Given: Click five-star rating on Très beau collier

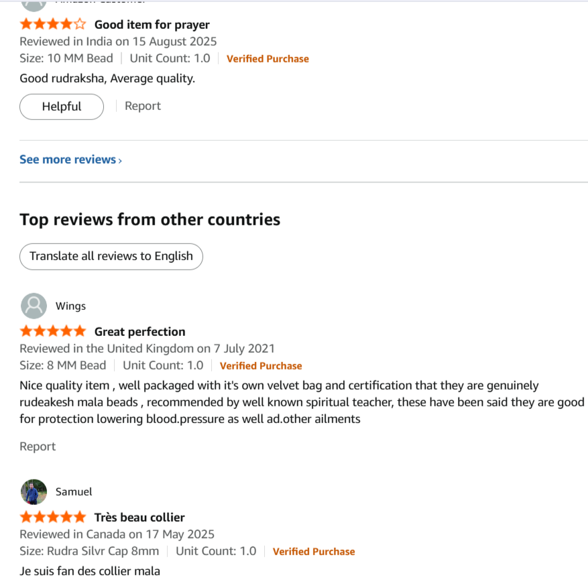Looking at the screenshot, I should point(53,517).
